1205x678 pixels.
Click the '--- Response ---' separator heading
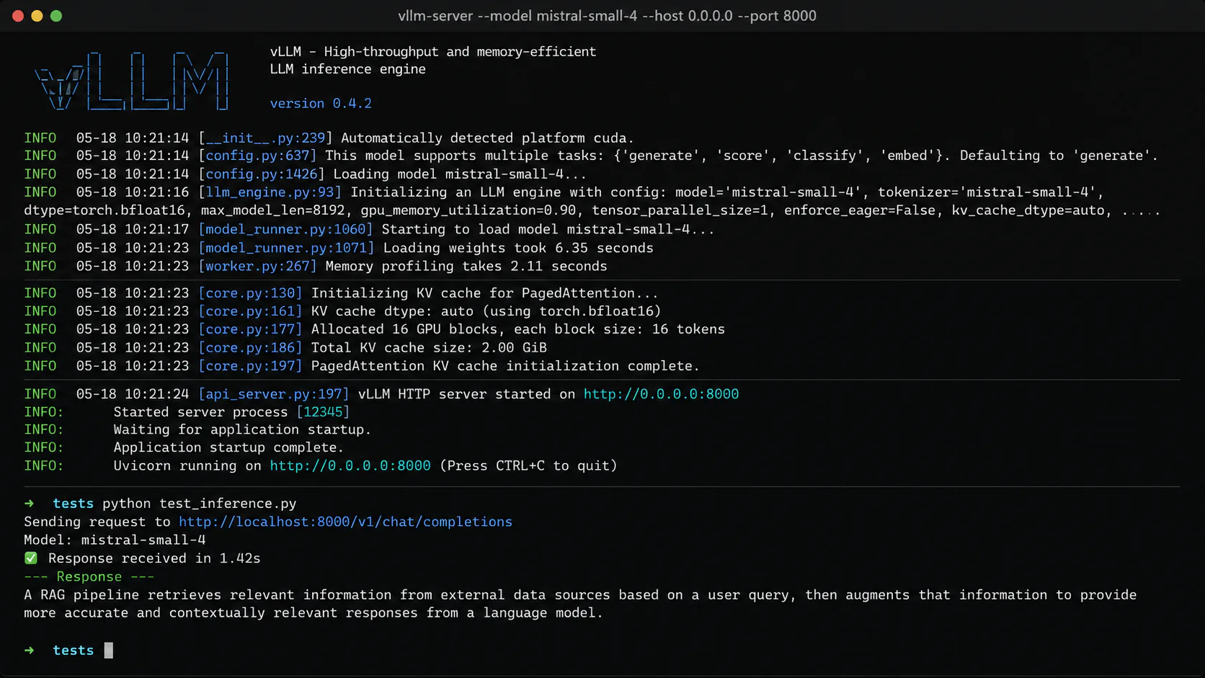pos(89,577)
